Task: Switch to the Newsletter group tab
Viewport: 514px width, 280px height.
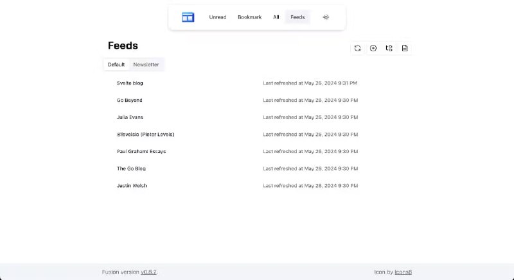Action: click(x=146, y=65)
